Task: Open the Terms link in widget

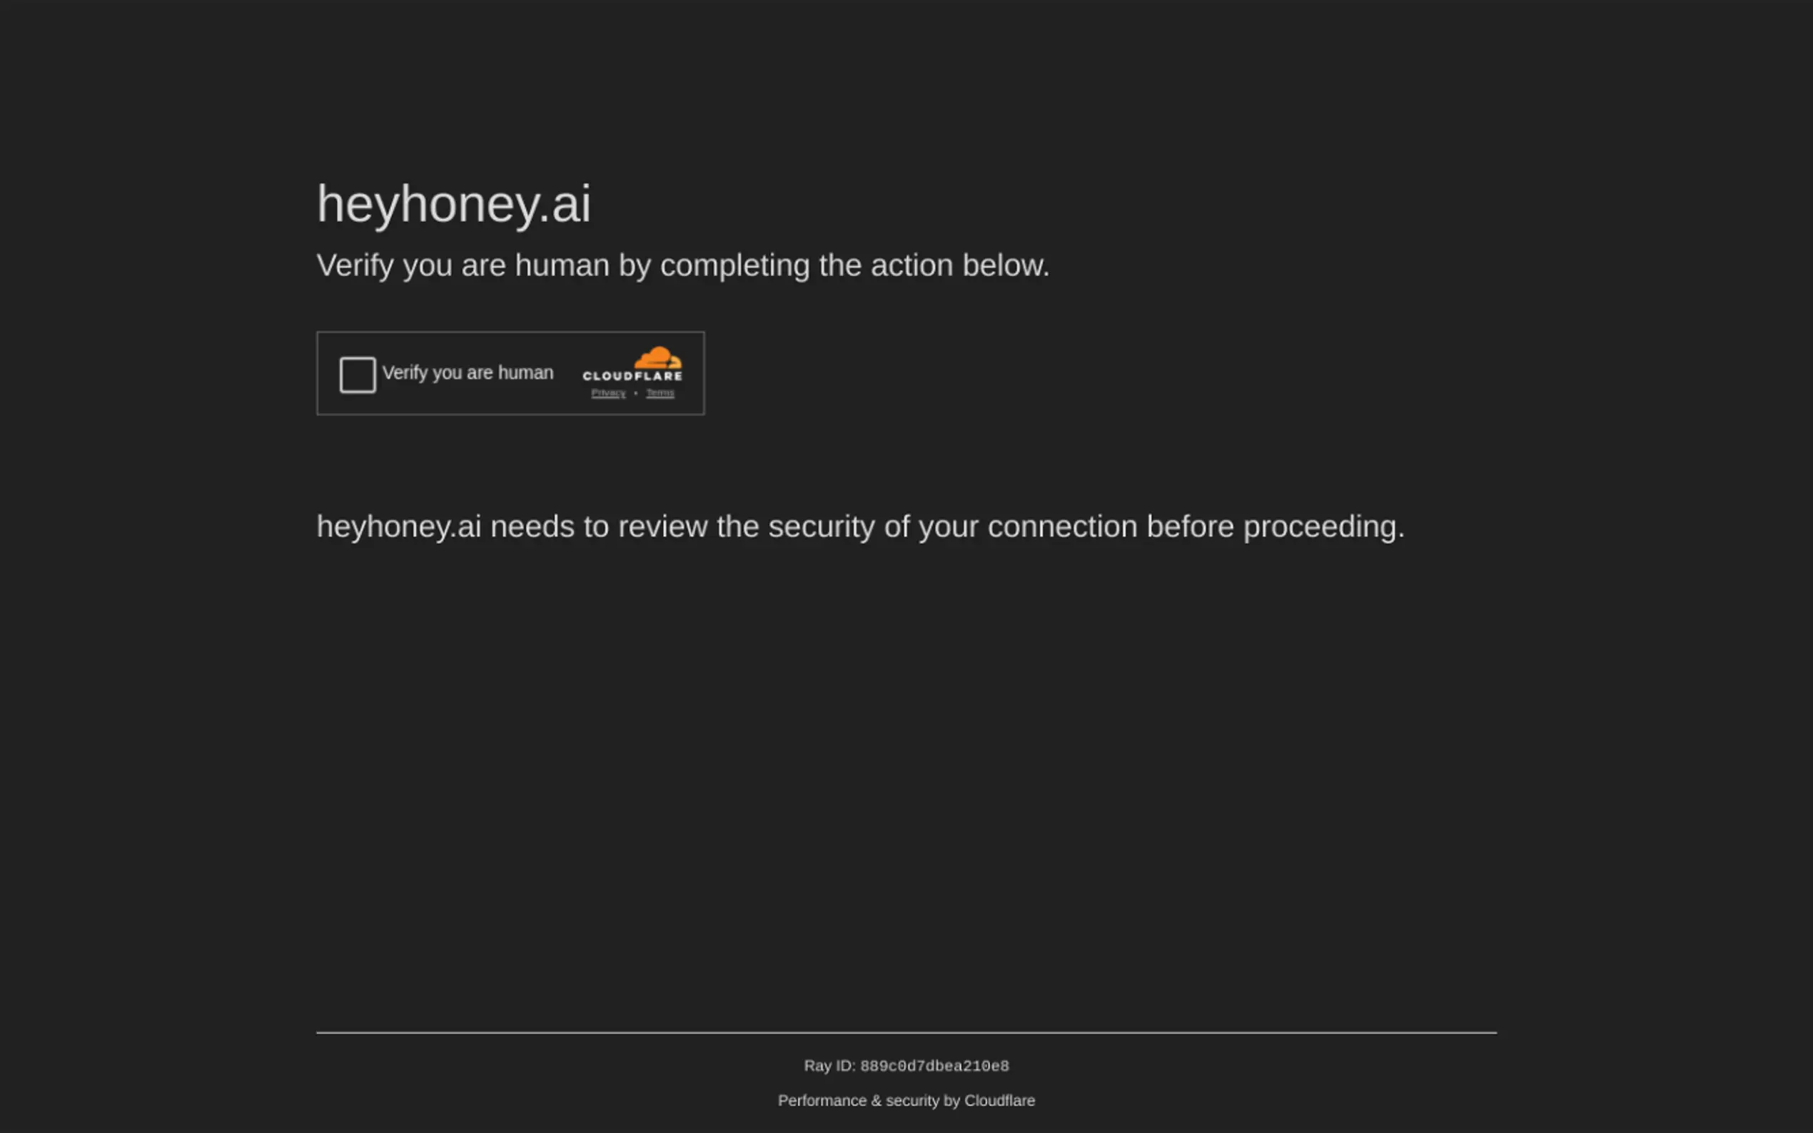Action: coord(660,392)
